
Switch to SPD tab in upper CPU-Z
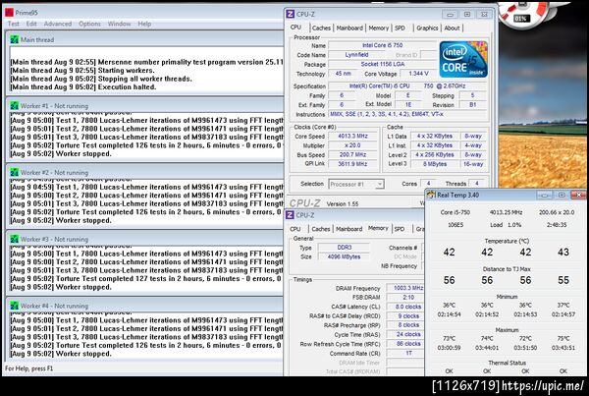click(401, 28)
